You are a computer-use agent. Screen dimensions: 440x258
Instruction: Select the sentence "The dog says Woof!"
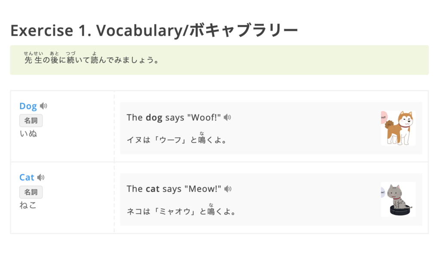(x=175, y=117)
